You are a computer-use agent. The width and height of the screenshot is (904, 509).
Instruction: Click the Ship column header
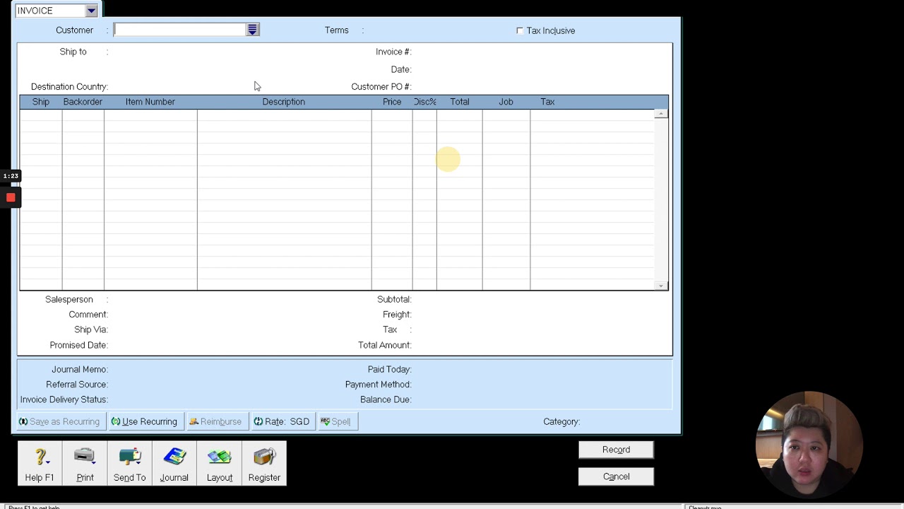click(x=41, y=102)
